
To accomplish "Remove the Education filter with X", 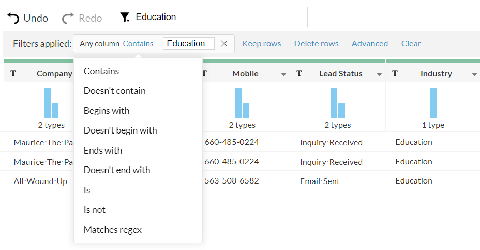I will point(224,44).
